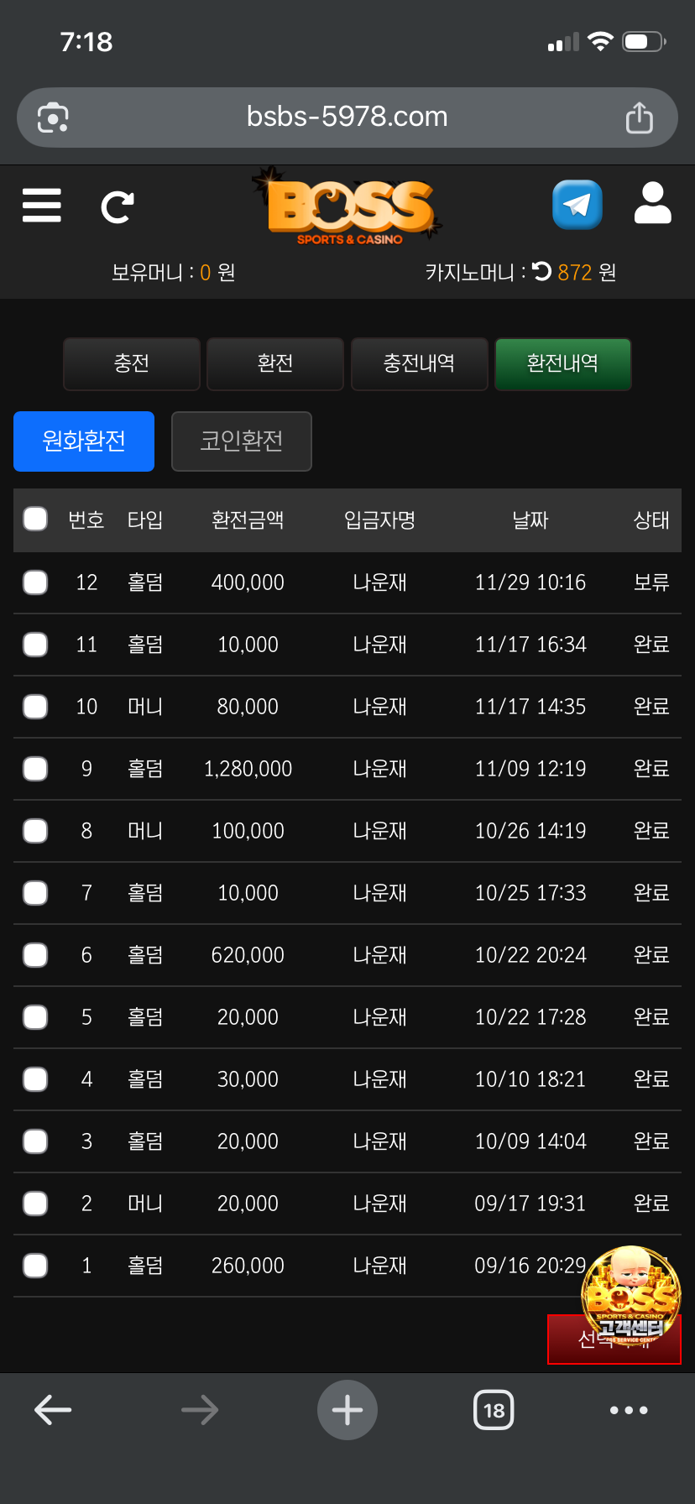Refresh casino money balance icon

tap(542, 271)
